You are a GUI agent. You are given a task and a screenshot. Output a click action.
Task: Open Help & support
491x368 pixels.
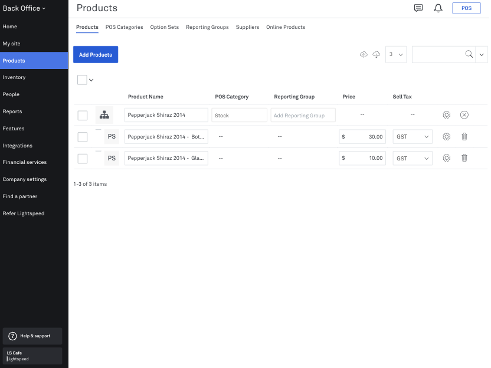coord(32,336)
